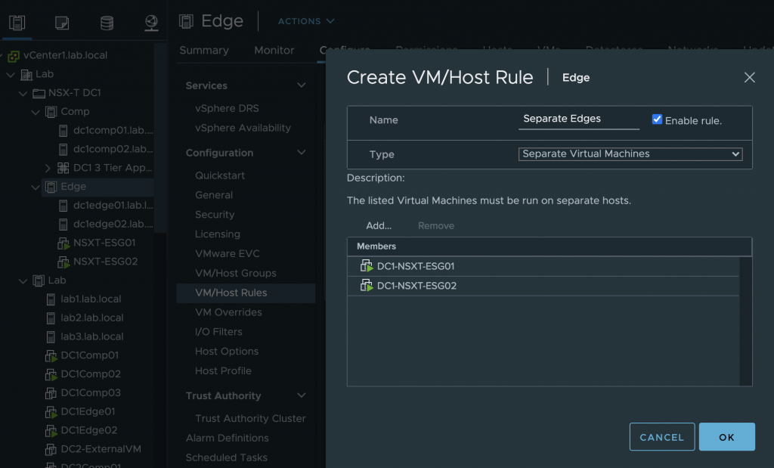Open Scheduled Tasks

point(227,457)
